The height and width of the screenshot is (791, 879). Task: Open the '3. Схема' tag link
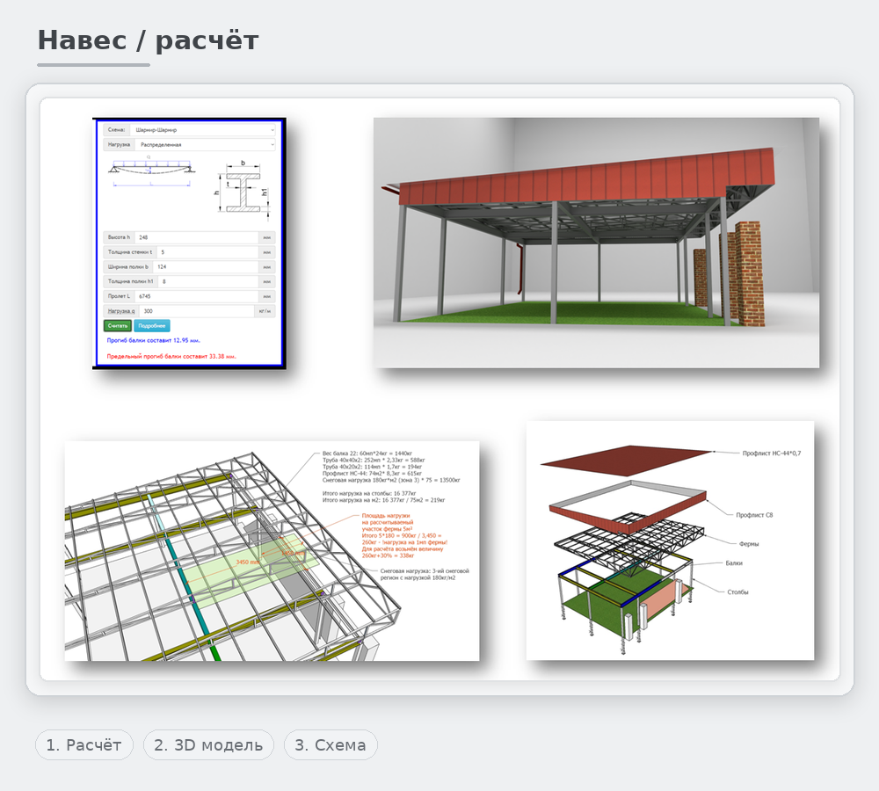[x=331, y=745]
